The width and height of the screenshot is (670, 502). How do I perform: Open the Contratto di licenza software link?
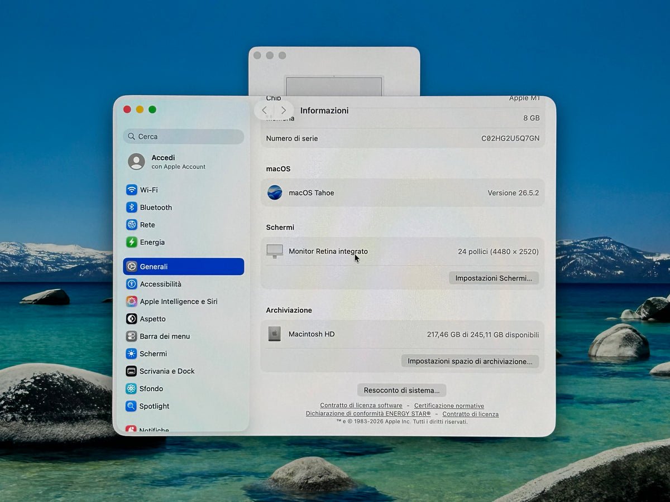click(x=361, y=406)
